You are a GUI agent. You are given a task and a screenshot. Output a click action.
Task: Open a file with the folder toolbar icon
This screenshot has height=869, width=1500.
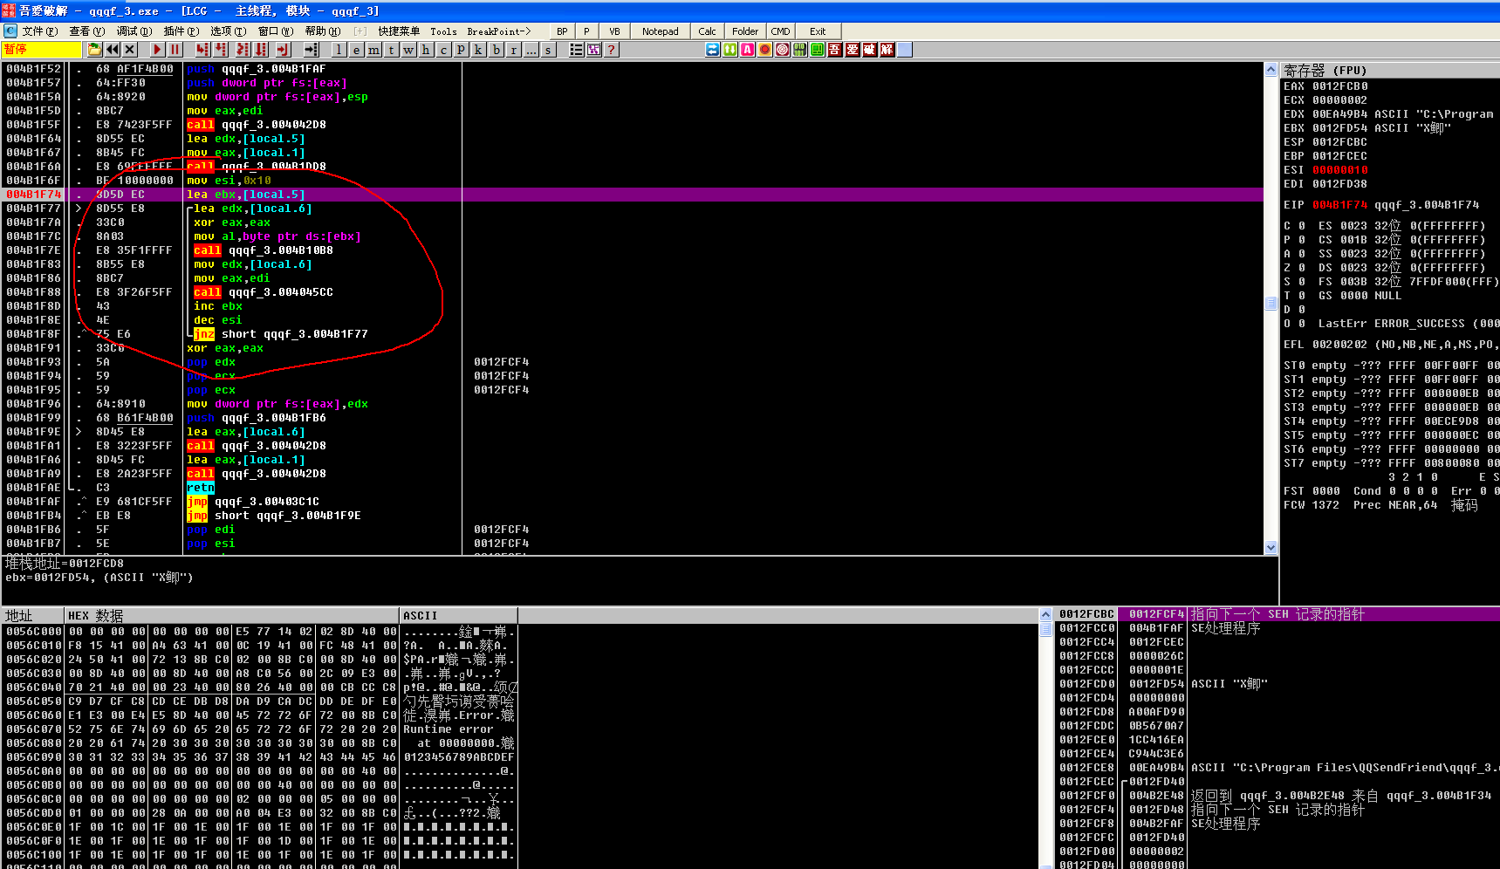tap(94, 50)
